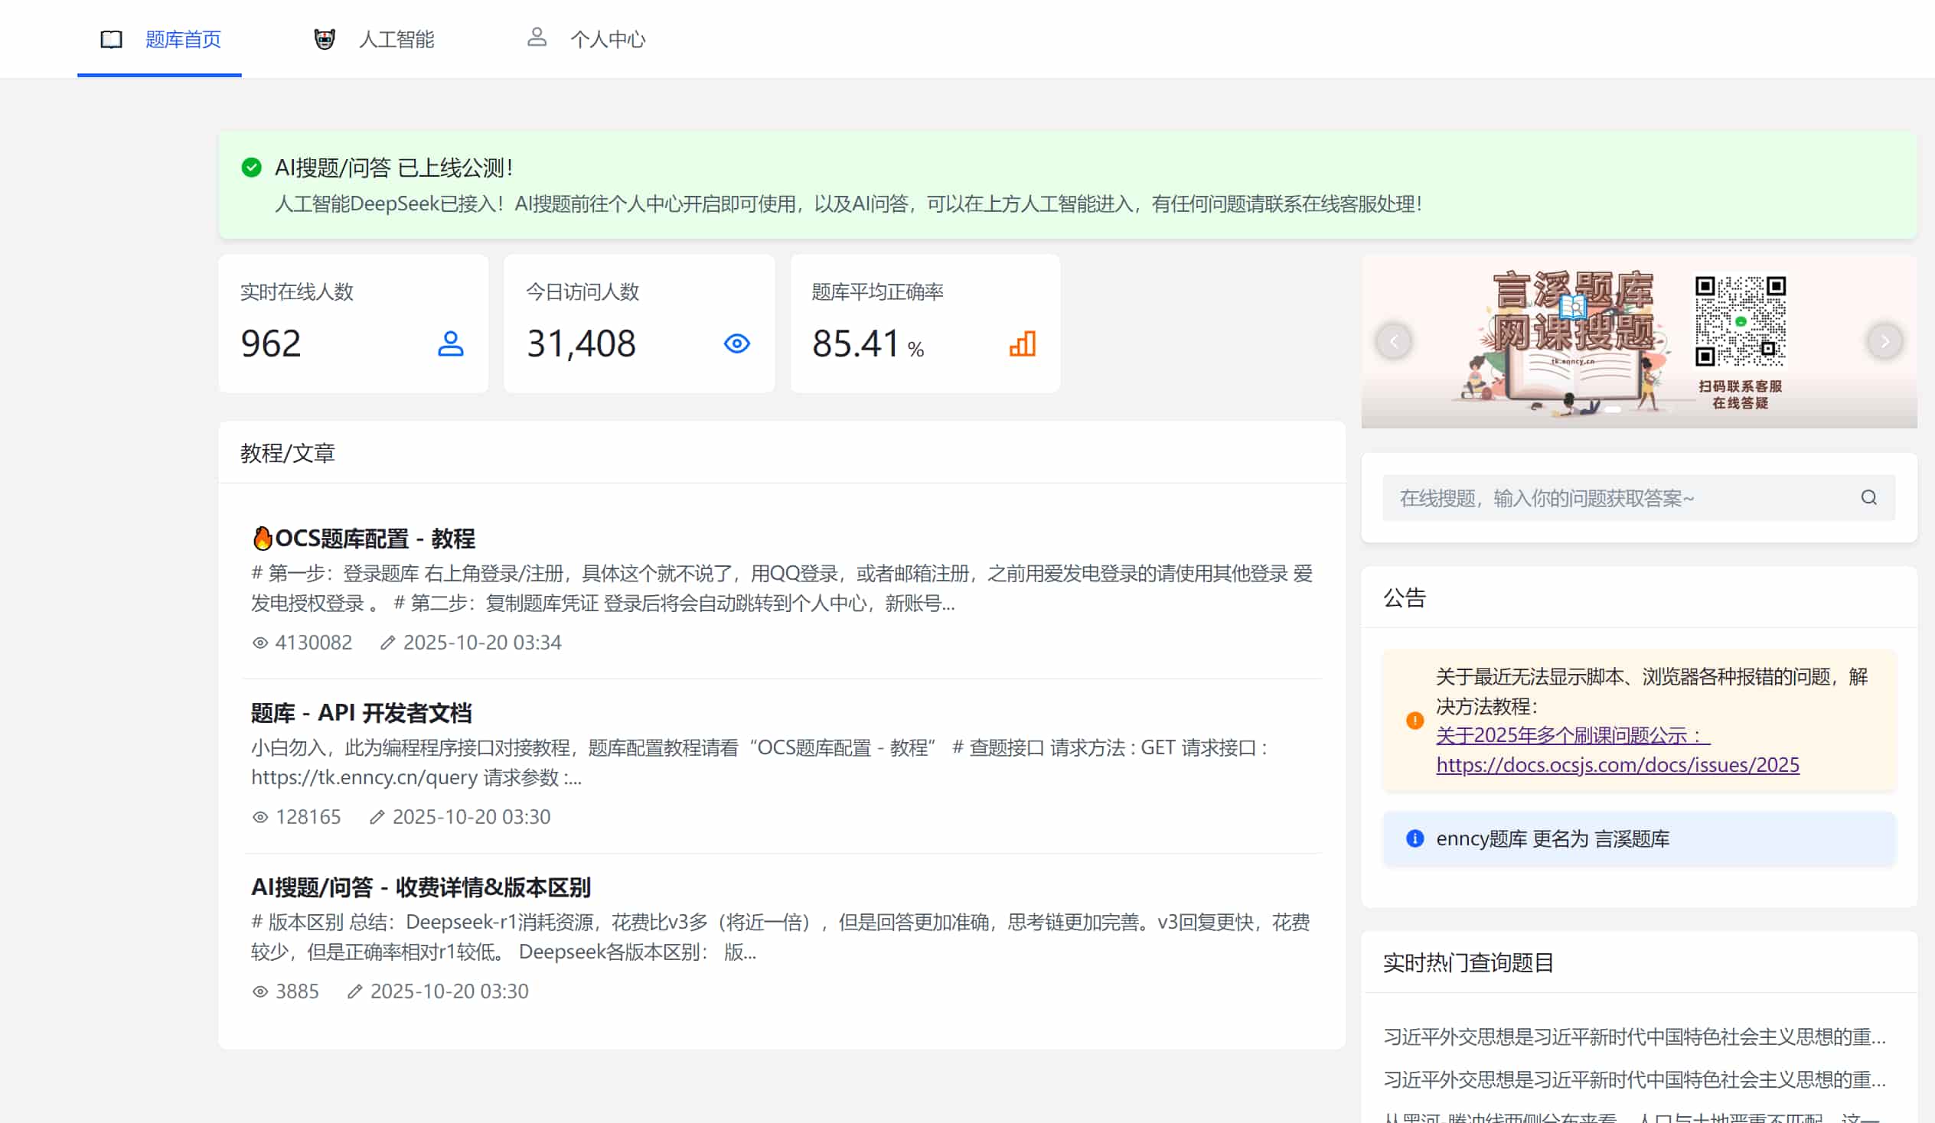The width and height of the screenshot is (1935, 1123).
Task: Advance to next carousel banner slide
Action: pyautogui.click(x=1884, y=342)
